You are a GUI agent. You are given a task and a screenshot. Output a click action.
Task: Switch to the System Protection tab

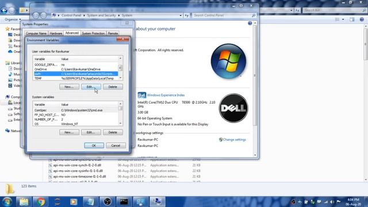93,33
